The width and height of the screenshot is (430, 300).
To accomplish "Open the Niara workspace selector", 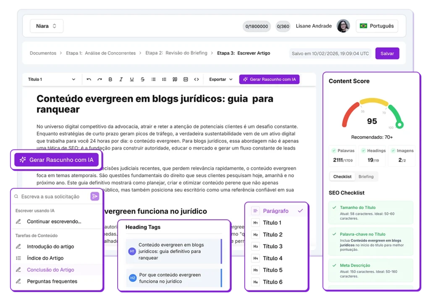I will point(46,26).
